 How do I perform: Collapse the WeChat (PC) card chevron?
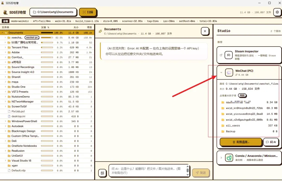tap(221, 72)
